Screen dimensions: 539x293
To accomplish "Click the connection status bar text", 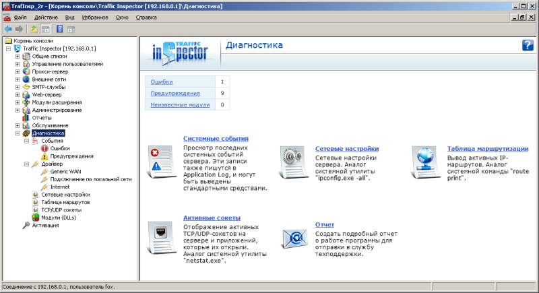I will 59,287.
